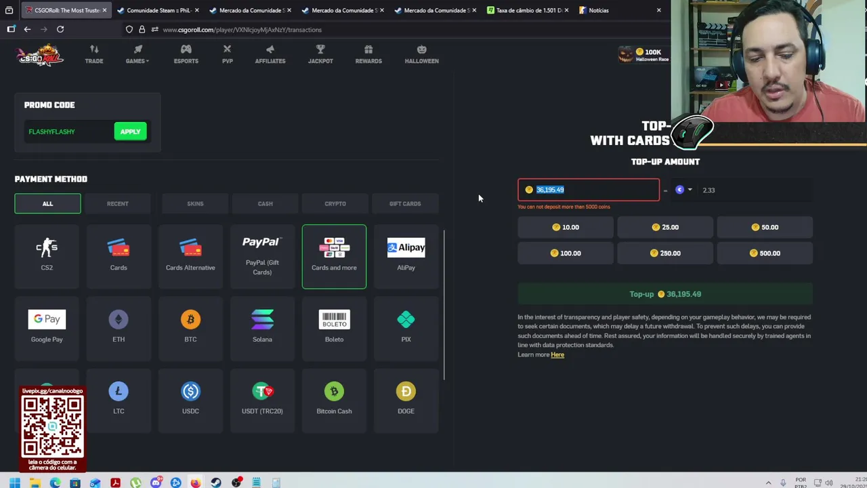Switch to Taxa de câmbio browser tab
The height and width of the screenshot is (488, 867).
tap(528, 10)
